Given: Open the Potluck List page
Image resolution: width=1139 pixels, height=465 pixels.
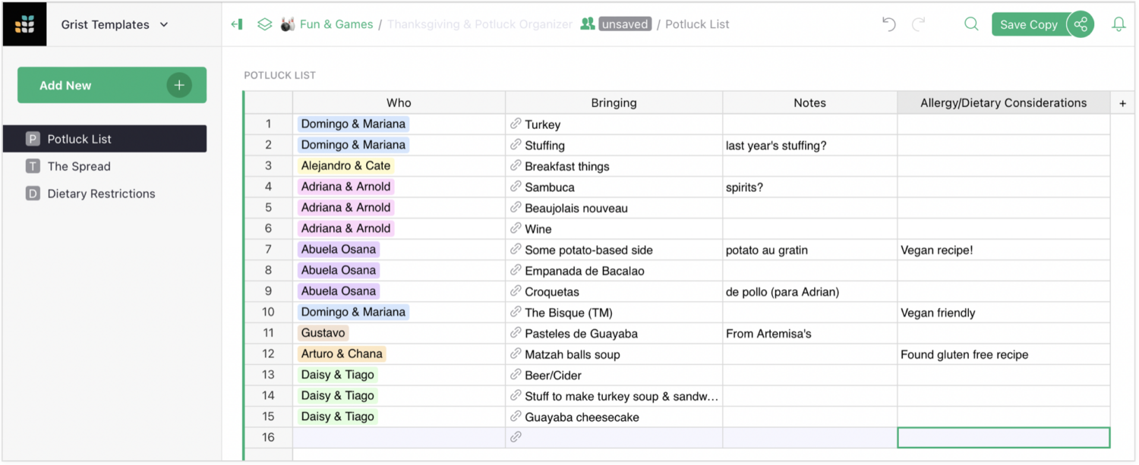Looking at the screenshot, I should pyautogui.click(x=105, y=139).
